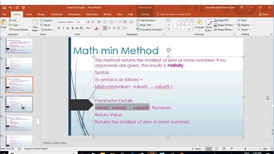Enable Align Left paragraph alignment
The image size is (274, 154).
pos(105,28)
